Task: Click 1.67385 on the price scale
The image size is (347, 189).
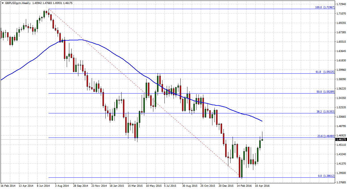Action: click(341, 32)
